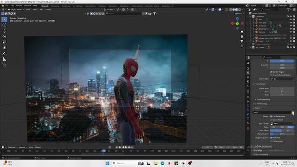Viewport: 297px width, 167px height.
Task: Hide the Armature object via eye icon
Action: pyautogui.click(x=291, y=26)
